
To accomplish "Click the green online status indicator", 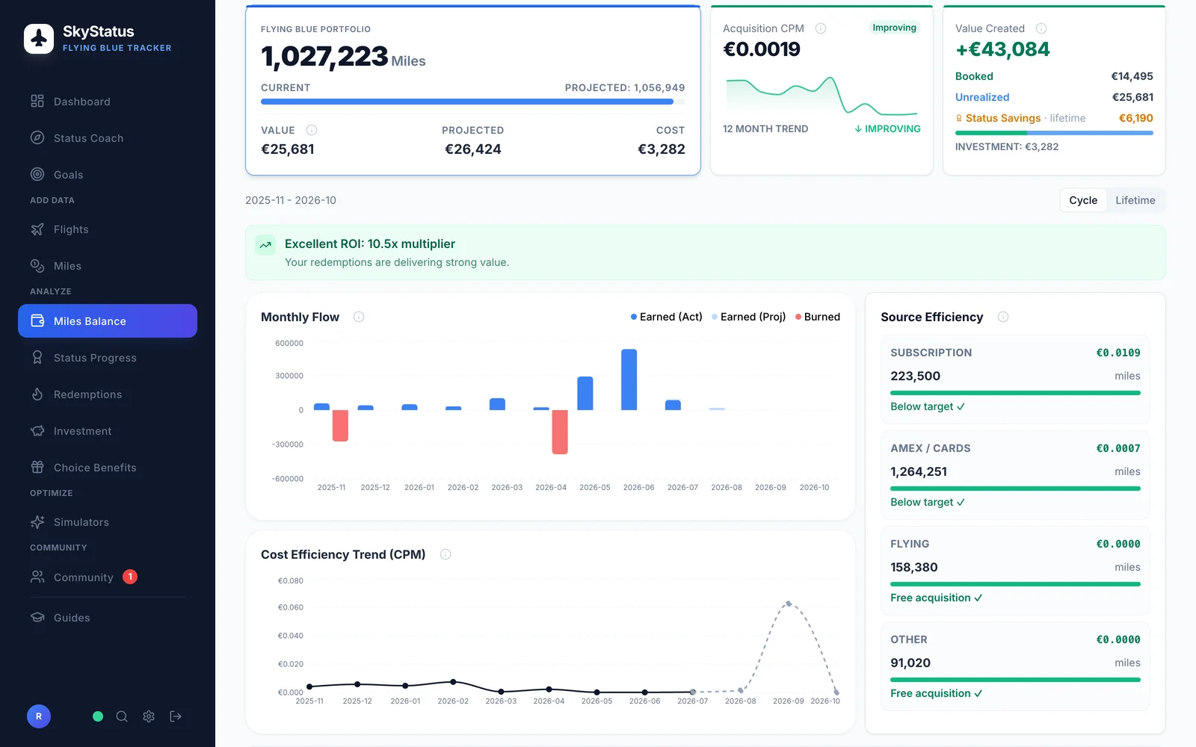I will point(98,716).
